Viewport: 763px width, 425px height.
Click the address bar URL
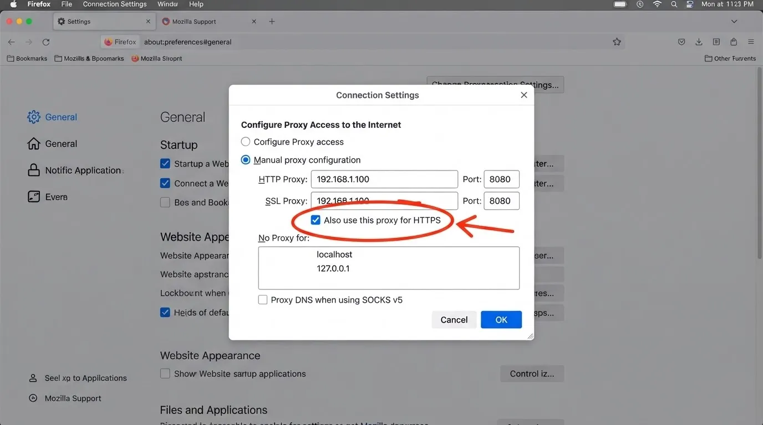click(188, 42)
